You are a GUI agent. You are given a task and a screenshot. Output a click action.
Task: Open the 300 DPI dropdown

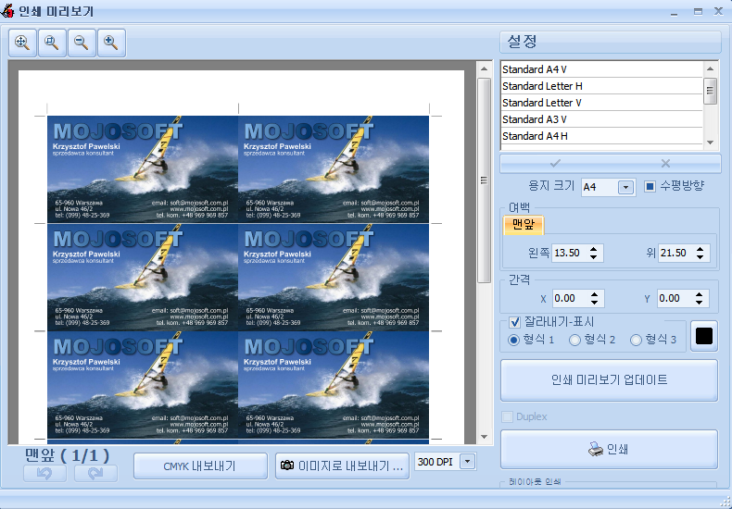(467, 462)
